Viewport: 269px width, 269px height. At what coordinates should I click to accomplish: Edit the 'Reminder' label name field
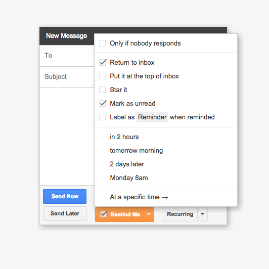[x=152, y=117]
